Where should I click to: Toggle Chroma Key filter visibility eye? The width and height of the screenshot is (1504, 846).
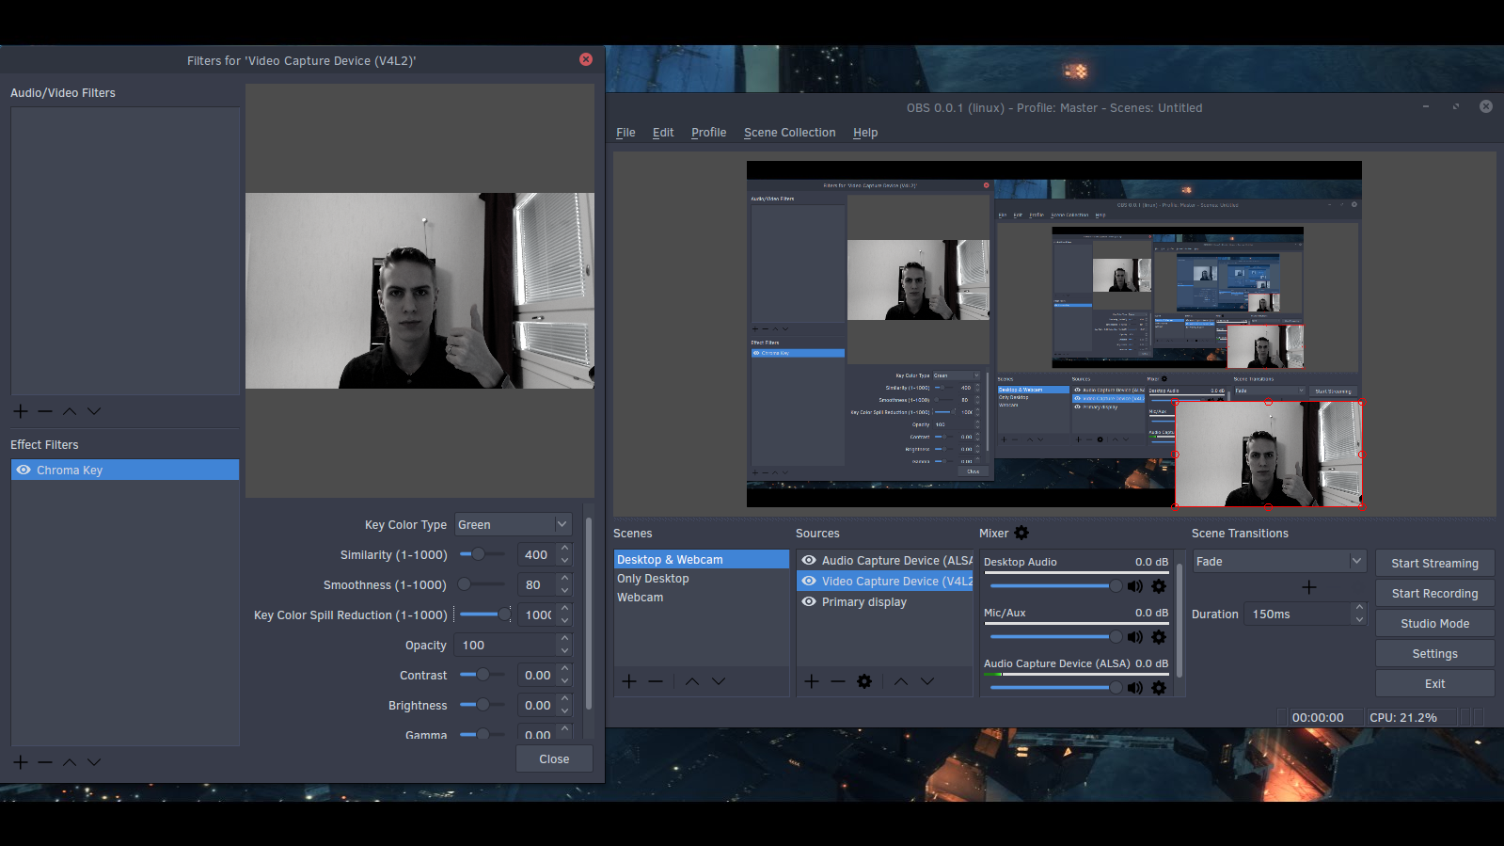(24, 470)
